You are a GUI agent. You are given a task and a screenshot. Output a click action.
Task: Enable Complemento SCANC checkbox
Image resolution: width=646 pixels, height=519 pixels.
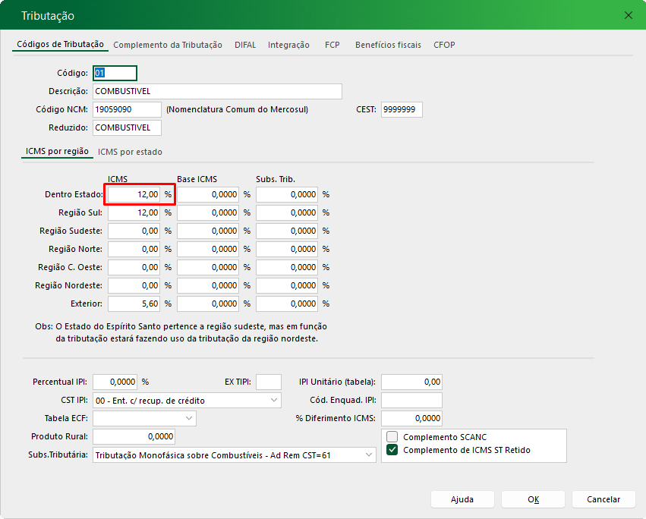click(x=392, y=436)
